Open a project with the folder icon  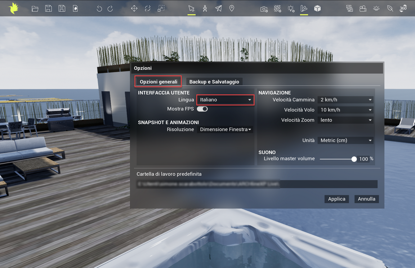click(x=35, y=9)
